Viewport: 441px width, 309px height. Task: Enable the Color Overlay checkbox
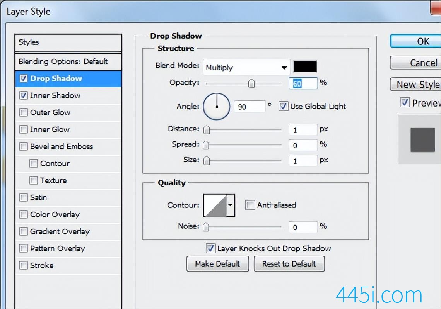pyautogui.click(x=24, y=214)
